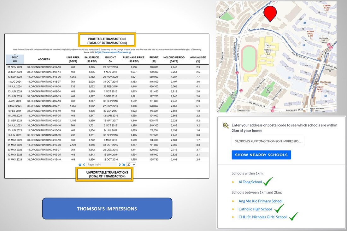Open CHIJ St. Nicholas Girls' School link

pos(262,217)
